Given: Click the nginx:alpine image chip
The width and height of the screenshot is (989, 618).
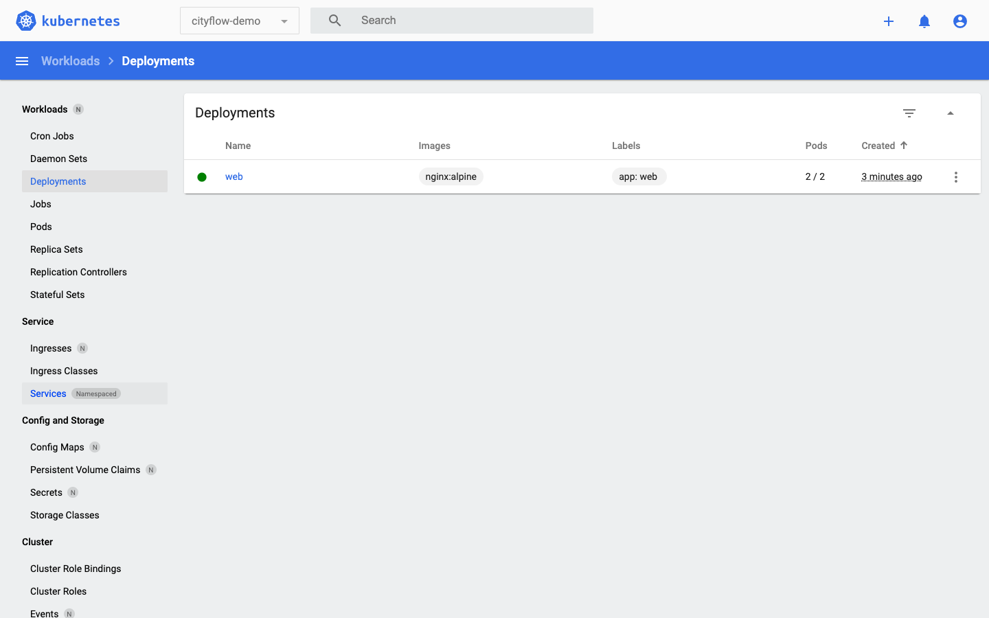Looking at the screenshot, I should tap(451, 176).
